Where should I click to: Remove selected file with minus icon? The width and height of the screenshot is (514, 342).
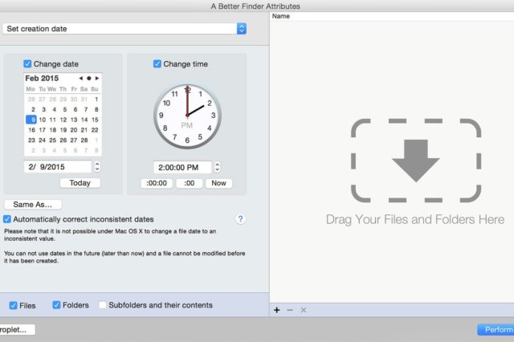coord(290,310)
